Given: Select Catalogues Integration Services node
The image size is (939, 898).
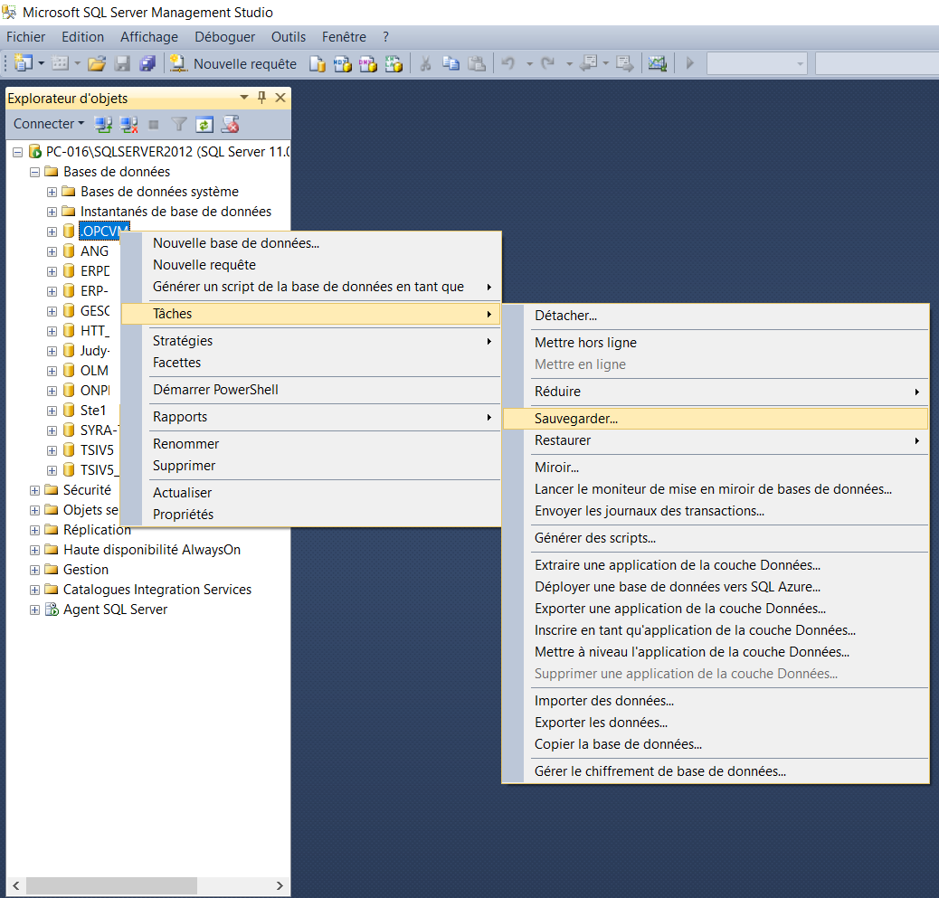Looking at the screenshot, I should (x=157, y=590).
